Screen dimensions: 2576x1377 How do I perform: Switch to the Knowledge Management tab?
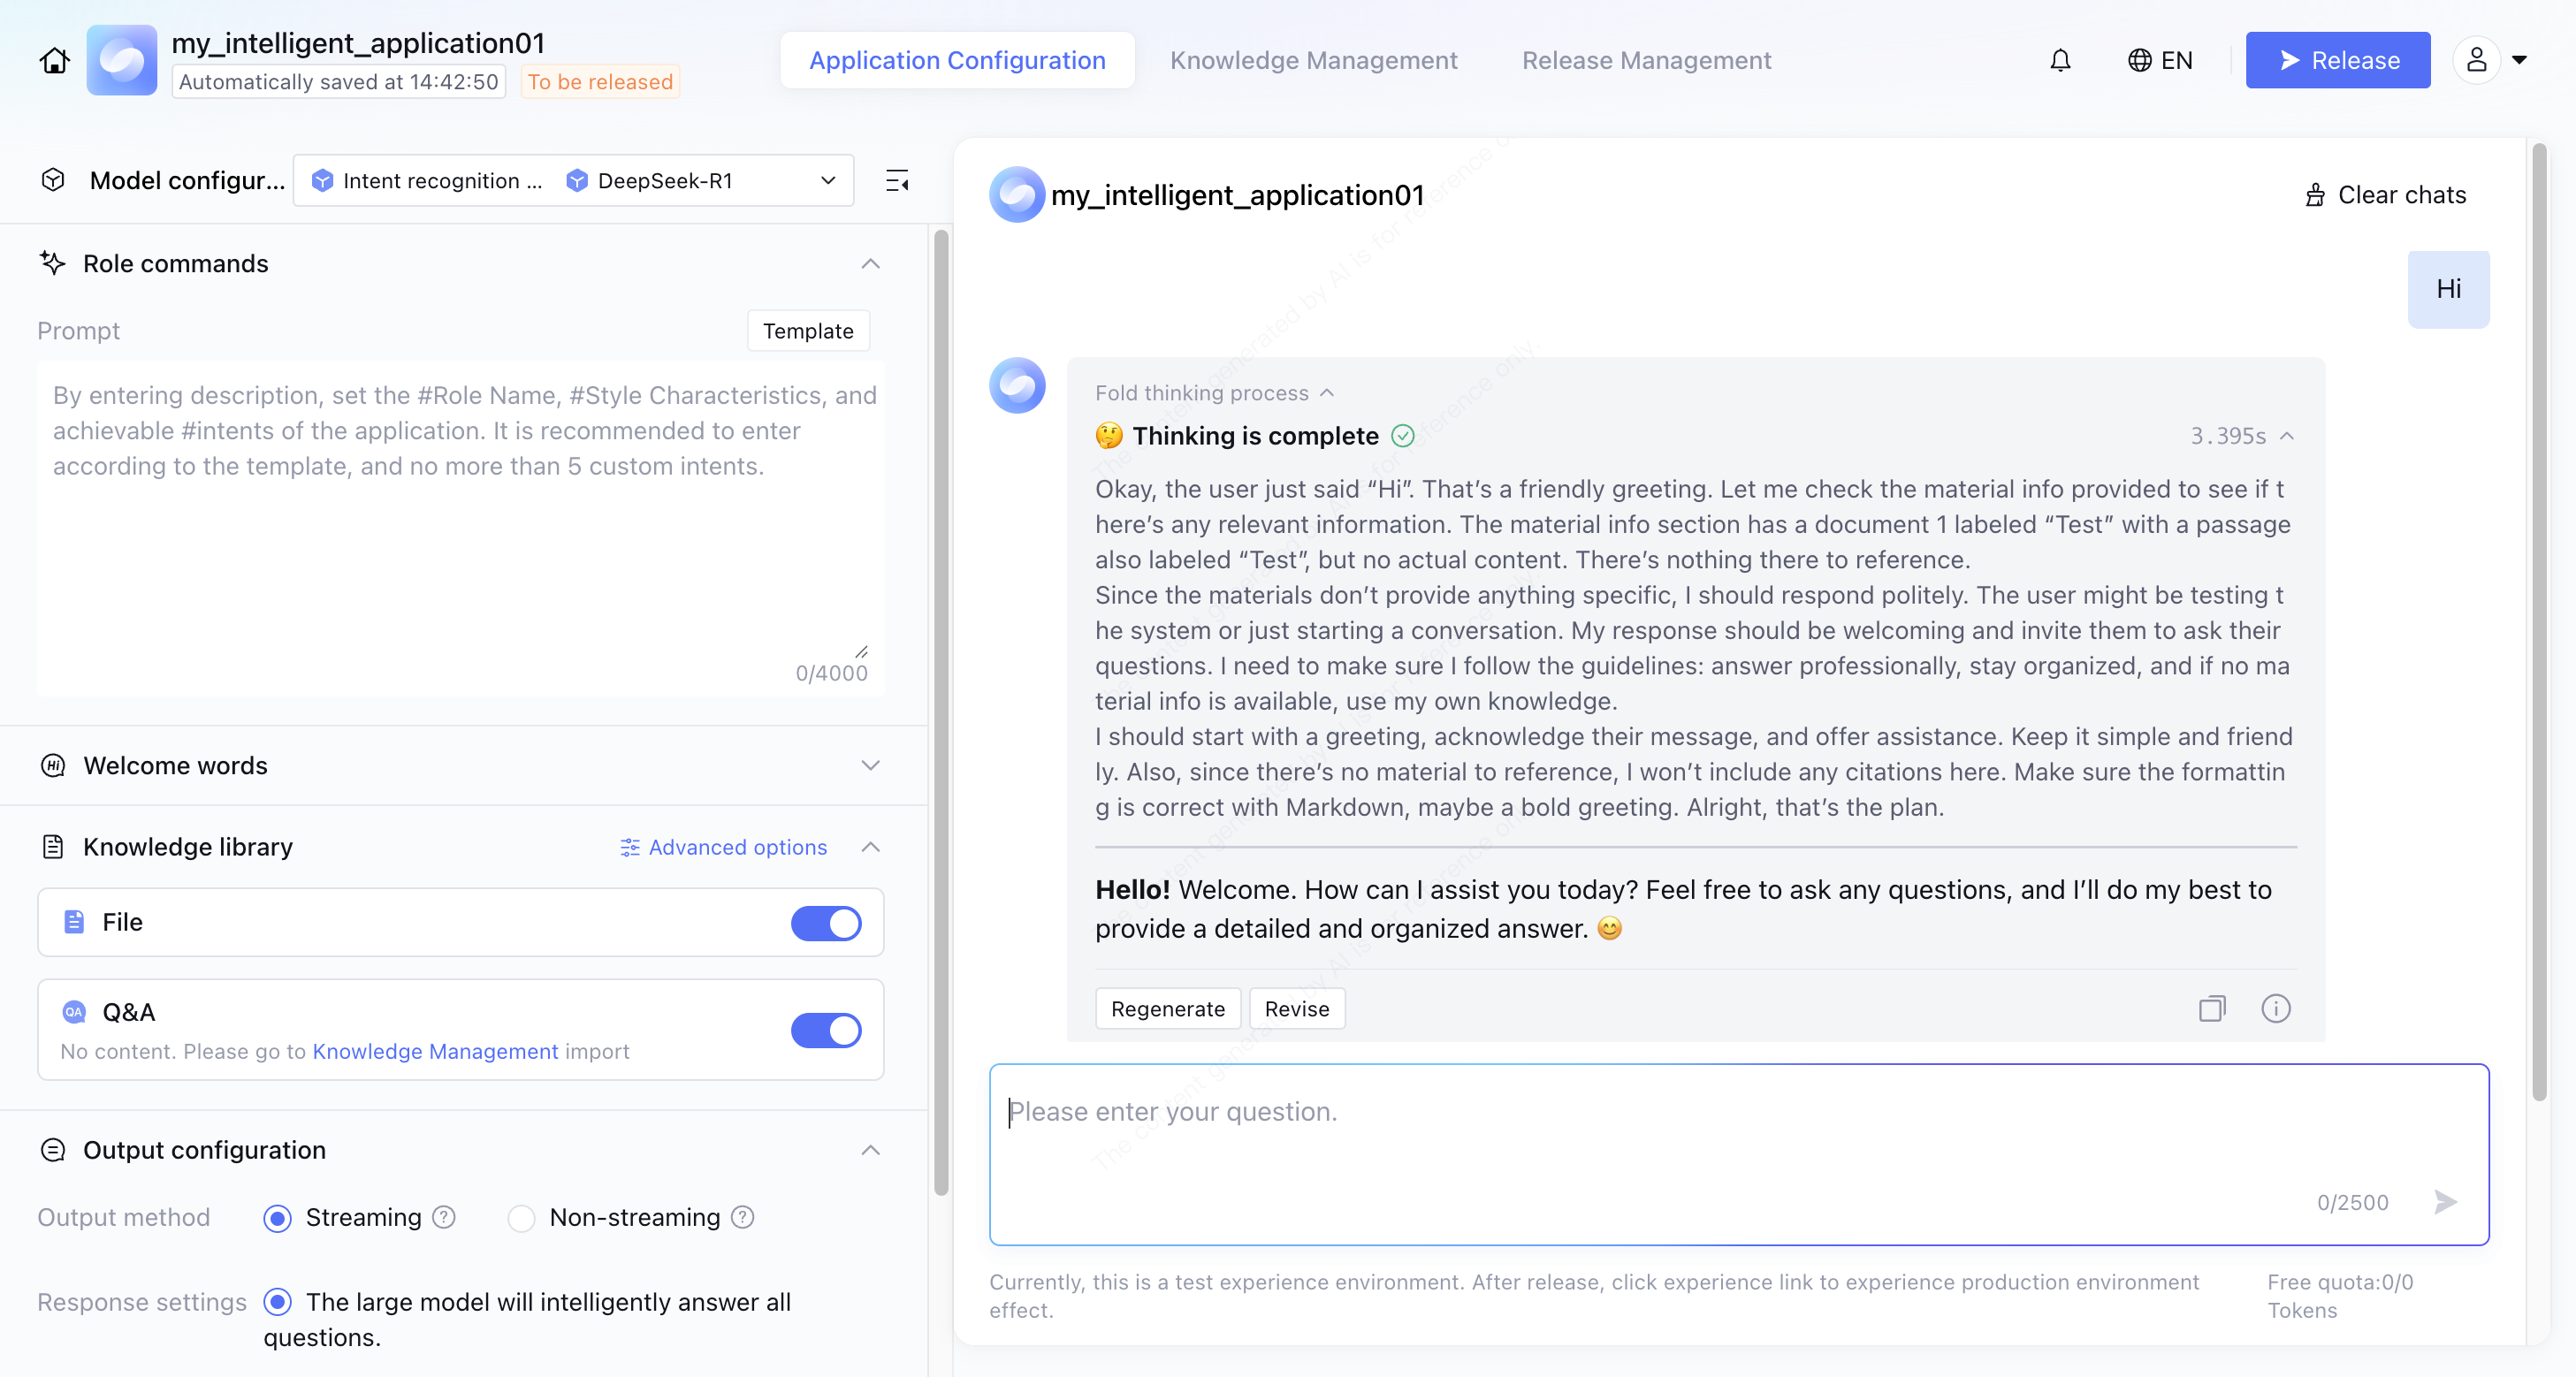click(1313, 60)
